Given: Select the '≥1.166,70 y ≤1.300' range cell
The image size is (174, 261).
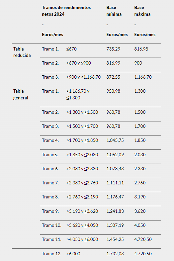Looking at the screenshot, I should click(78, 94).
